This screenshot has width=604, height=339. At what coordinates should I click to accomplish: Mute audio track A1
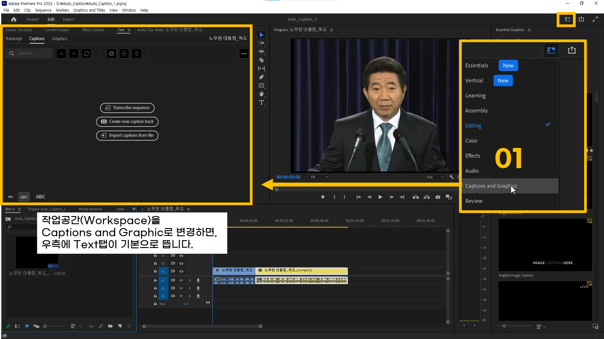point(181,280)
